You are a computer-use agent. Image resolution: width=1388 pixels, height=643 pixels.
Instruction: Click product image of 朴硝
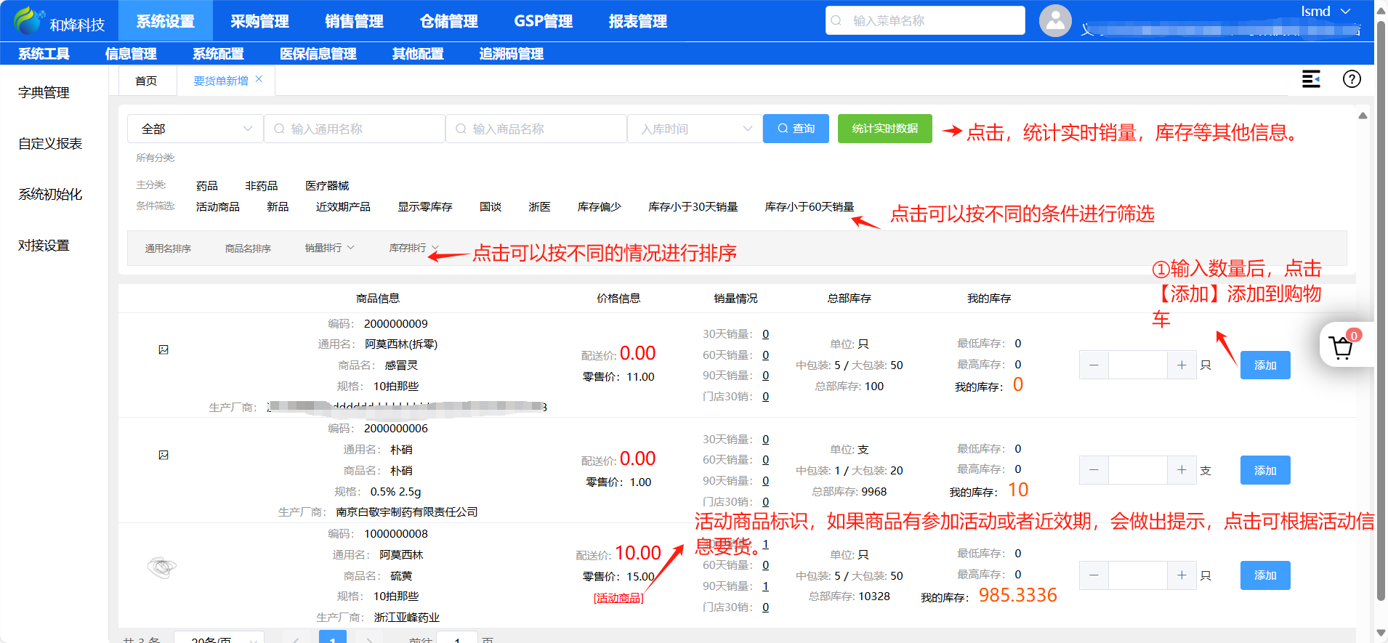tap(164, 455)
